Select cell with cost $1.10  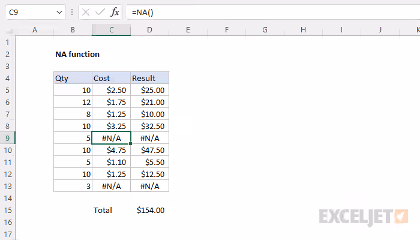[112, 163]
